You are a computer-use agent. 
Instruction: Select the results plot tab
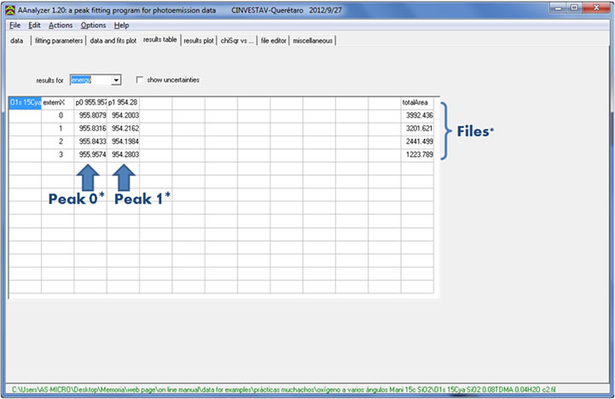pos(198,40)
